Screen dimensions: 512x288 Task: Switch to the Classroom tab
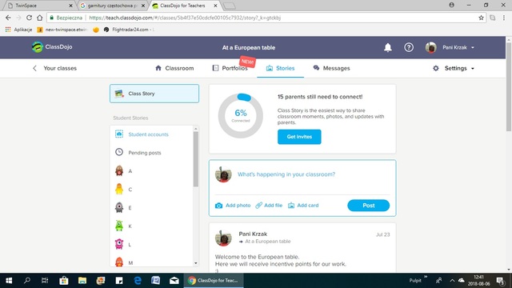pyautogui.click(x=174, y=68)
